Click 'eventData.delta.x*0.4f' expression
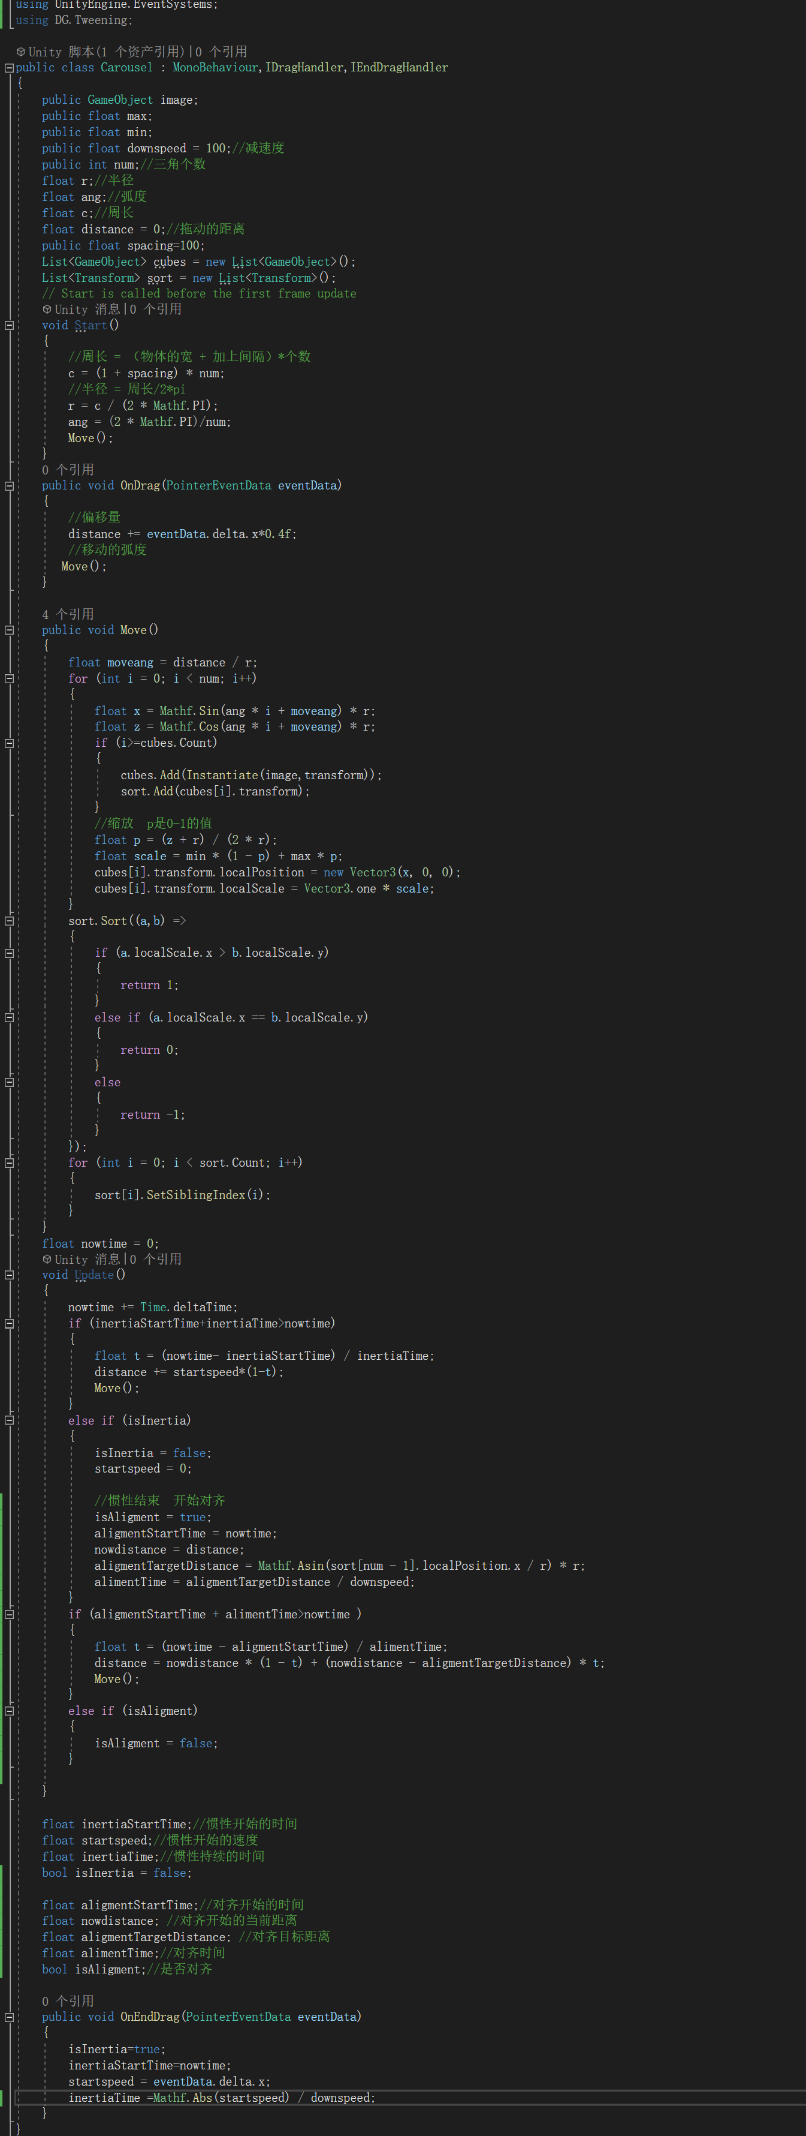Image resolution: width=806 pixels, height=2136 pixels. point(219,534)
